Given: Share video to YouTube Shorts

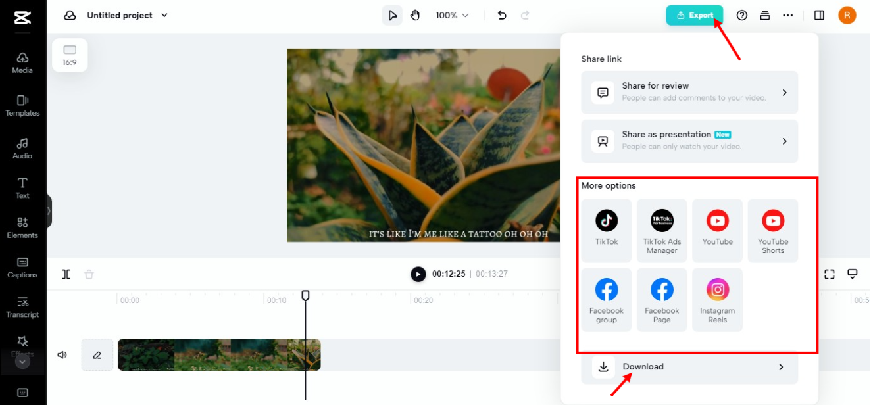Looking at the screenshot, I should (772, 230).
